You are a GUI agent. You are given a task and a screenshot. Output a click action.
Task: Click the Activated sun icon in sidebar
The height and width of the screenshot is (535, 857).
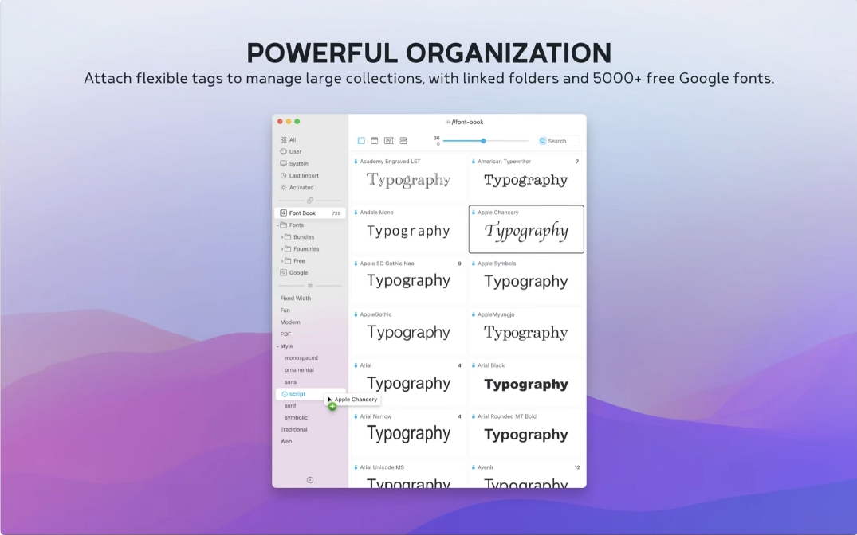pos(283,188)
